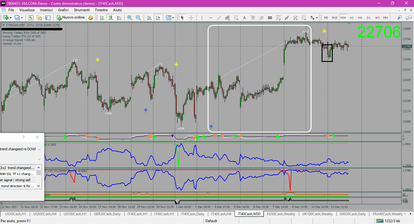Viewport: 414px width, 224px height.
Task: Expand the arrows objects dropdown
Action: [317, 18]
